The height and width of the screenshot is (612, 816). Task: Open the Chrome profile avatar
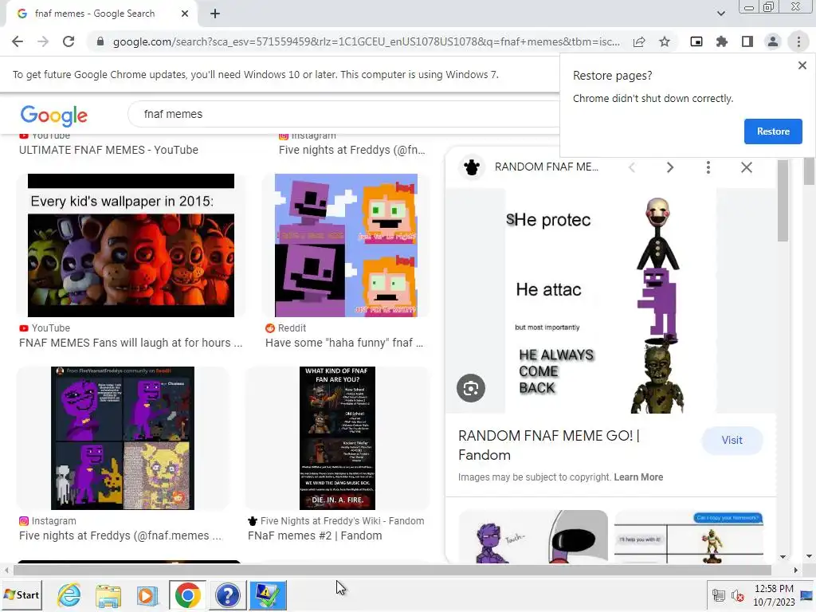(x=773, y=41)
